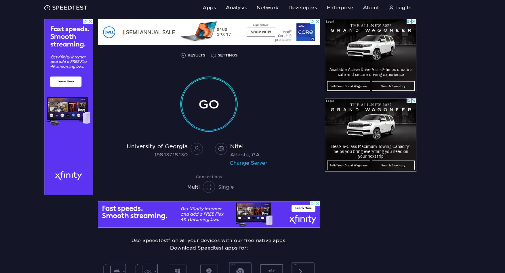Click the Atlanta, GA server location
Image resolution: width=505 pixels, height=273 pixels.
pos(245,155)
